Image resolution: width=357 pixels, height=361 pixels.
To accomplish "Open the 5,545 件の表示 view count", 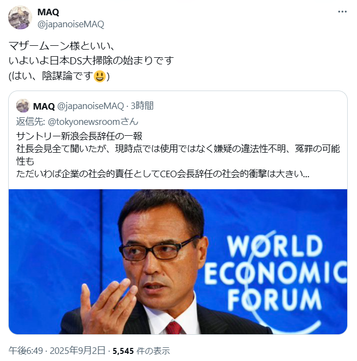I will click(141, 351).
